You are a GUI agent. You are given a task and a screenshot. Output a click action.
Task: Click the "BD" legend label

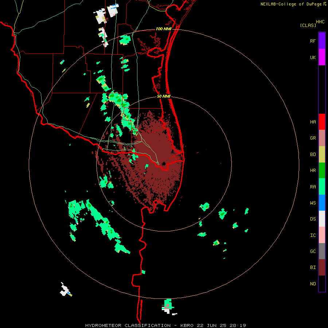313,155
